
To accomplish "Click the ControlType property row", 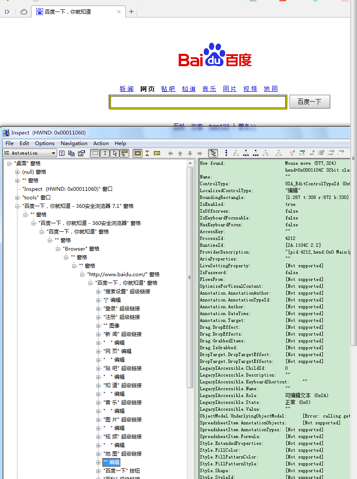I will click(275, 184).
